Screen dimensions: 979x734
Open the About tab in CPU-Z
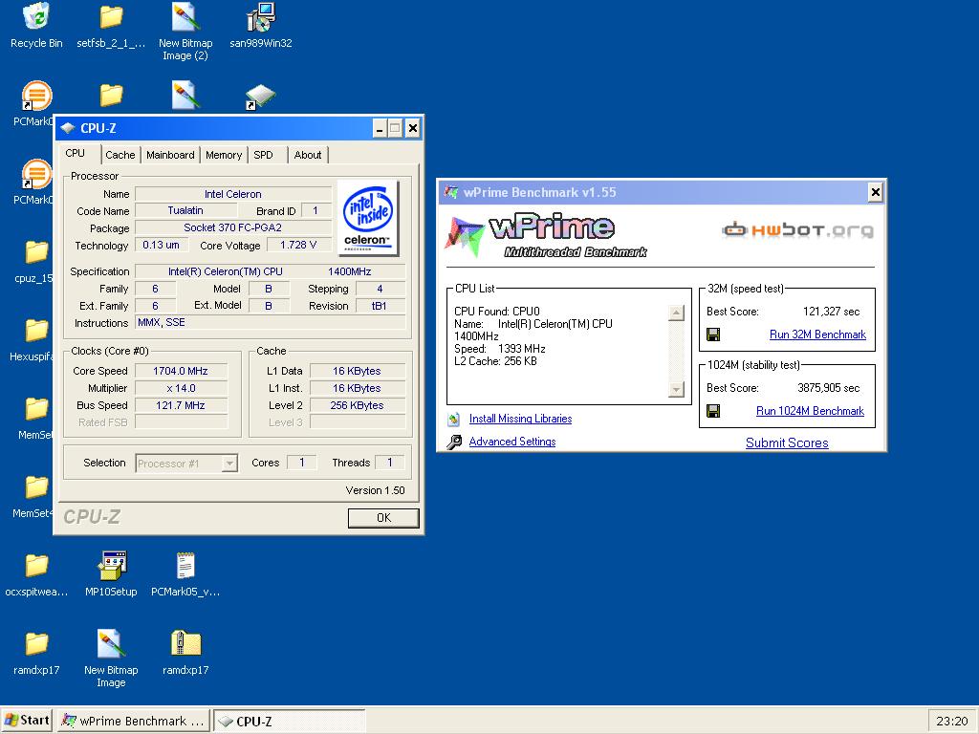(308, 155)
